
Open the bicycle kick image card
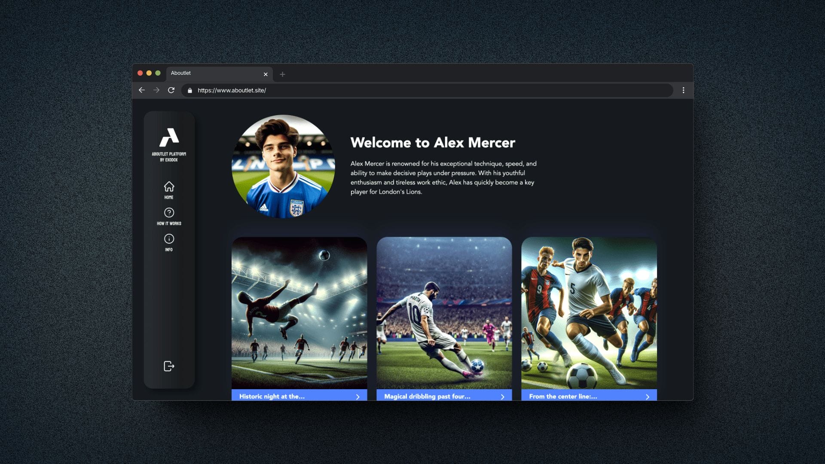[x=299, y=313]
